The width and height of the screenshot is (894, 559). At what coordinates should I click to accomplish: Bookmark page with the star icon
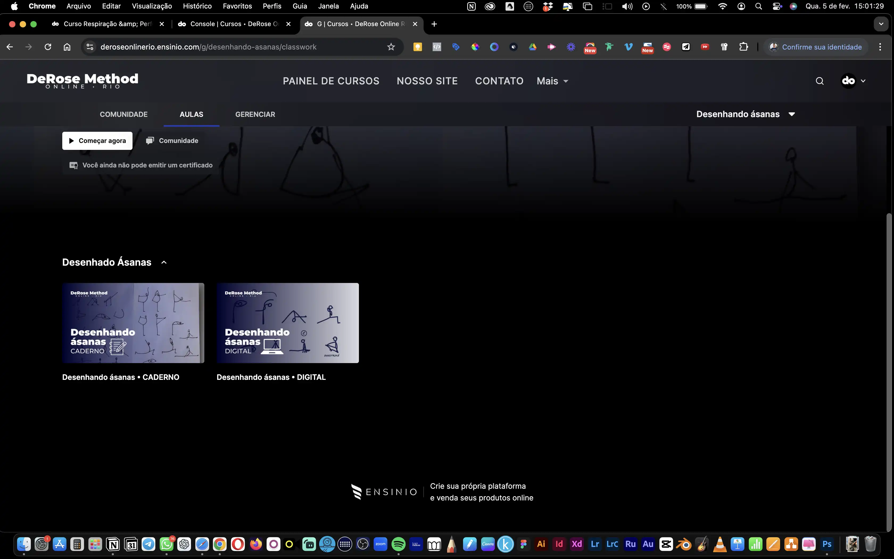(x=391, y=47)
